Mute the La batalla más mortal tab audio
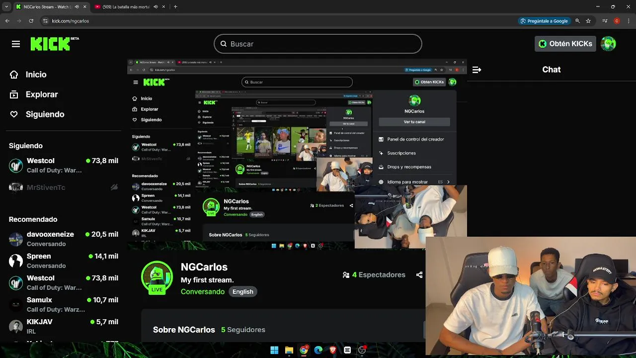Image resolution: width=636 pixels, height=358 pixels. pos(156,6)
